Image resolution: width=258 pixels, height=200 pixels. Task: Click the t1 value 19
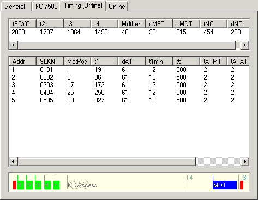(x=98, y=70)
